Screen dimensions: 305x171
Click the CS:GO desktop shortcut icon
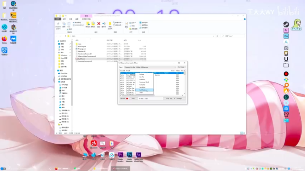[x=13, y=16]
